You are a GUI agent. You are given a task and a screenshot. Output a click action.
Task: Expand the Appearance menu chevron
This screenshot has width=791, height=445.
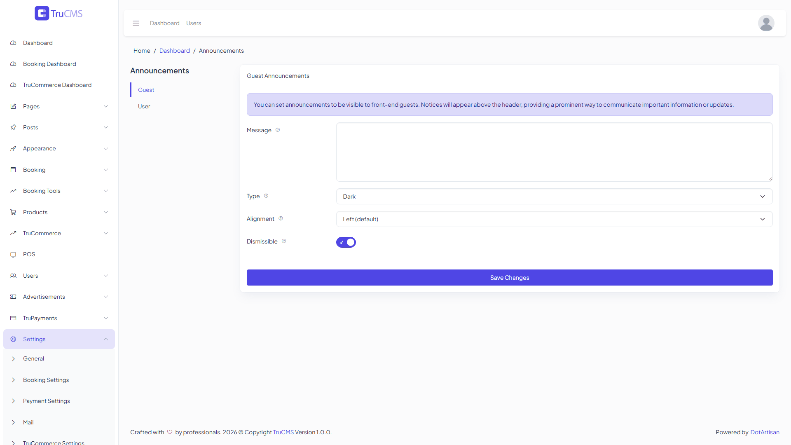click(106, 148)
